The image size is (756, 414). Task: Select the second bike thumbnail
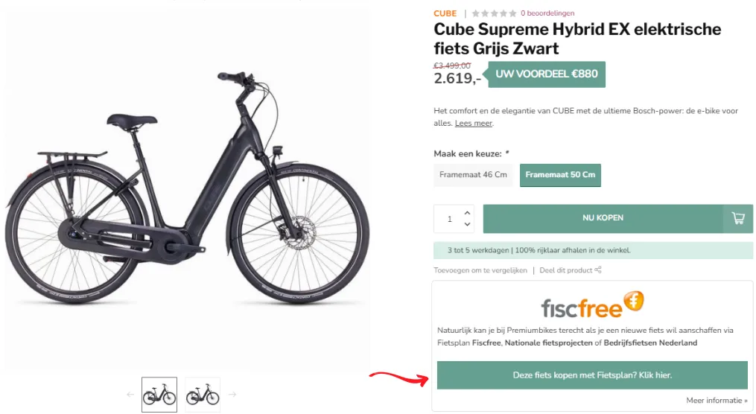coord(203,395)
